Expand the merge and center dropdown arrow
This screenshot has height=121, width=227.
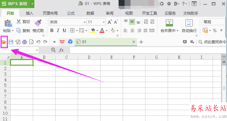(x=177, y=31)
